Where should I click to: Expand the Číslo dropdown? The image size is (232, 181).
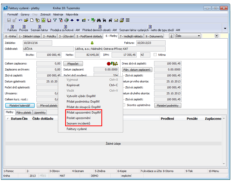199,36
